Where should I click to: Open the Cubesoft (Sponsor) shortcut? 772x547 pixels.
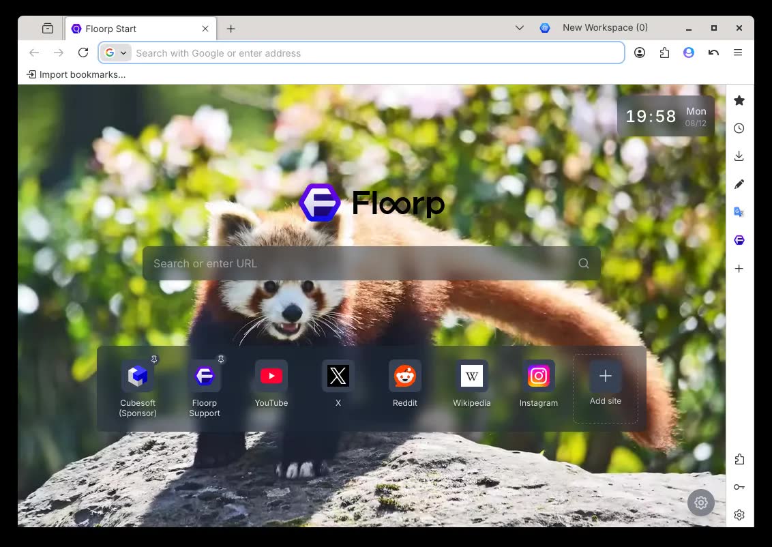click(x=138, y=389)
